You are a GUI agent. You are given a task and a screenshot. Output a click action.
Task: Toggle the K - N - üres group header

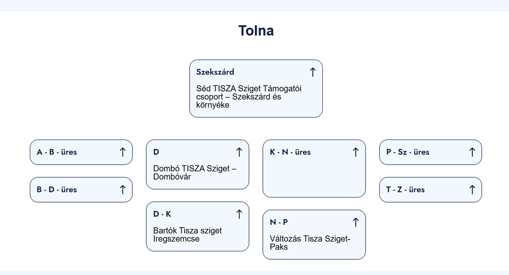pyautogui.click(x=290, y=152)
